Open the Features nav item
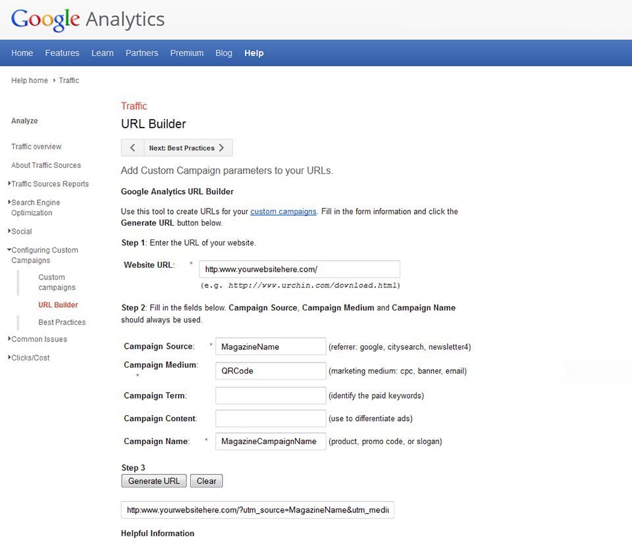Viewport: 632px width, 546px height. coord(62,53)
